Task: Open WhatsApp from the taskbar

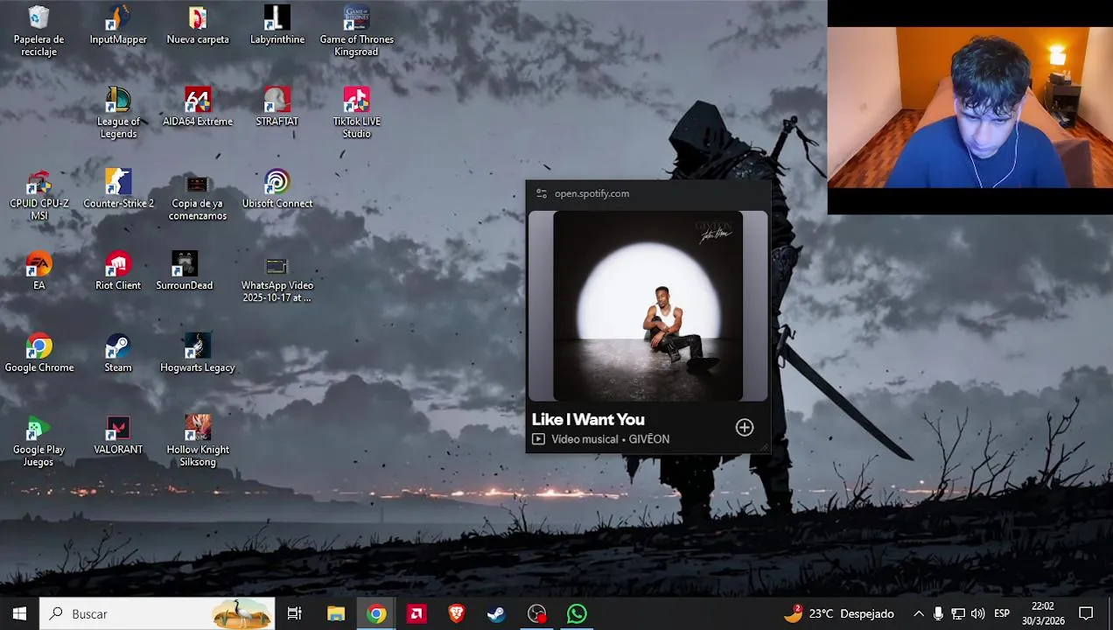Action: (577, 613)
